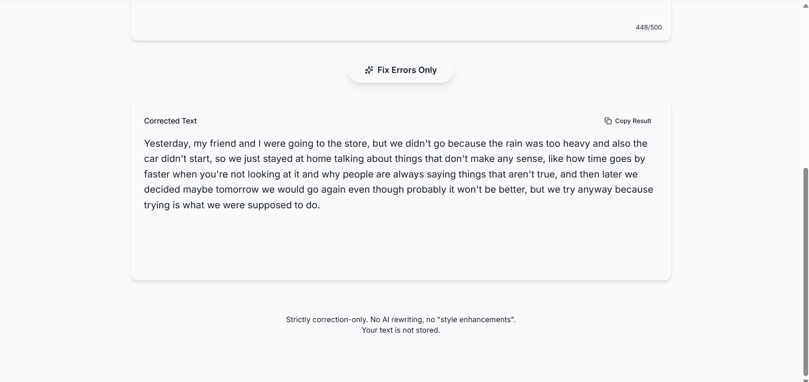Click the sparkle icon on Fix Errors Only
This screenshot has height=382, width=809.
click(x=369, y=70)
